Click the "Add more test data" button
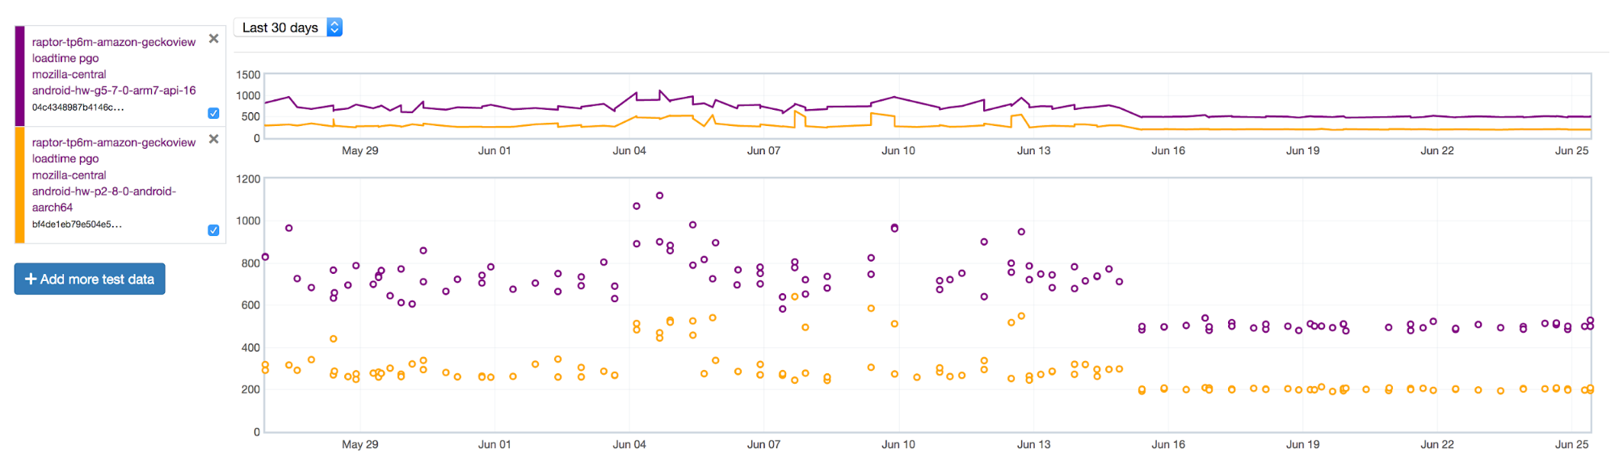Viewport: 1615px width, 475px height. pos(90,280)
